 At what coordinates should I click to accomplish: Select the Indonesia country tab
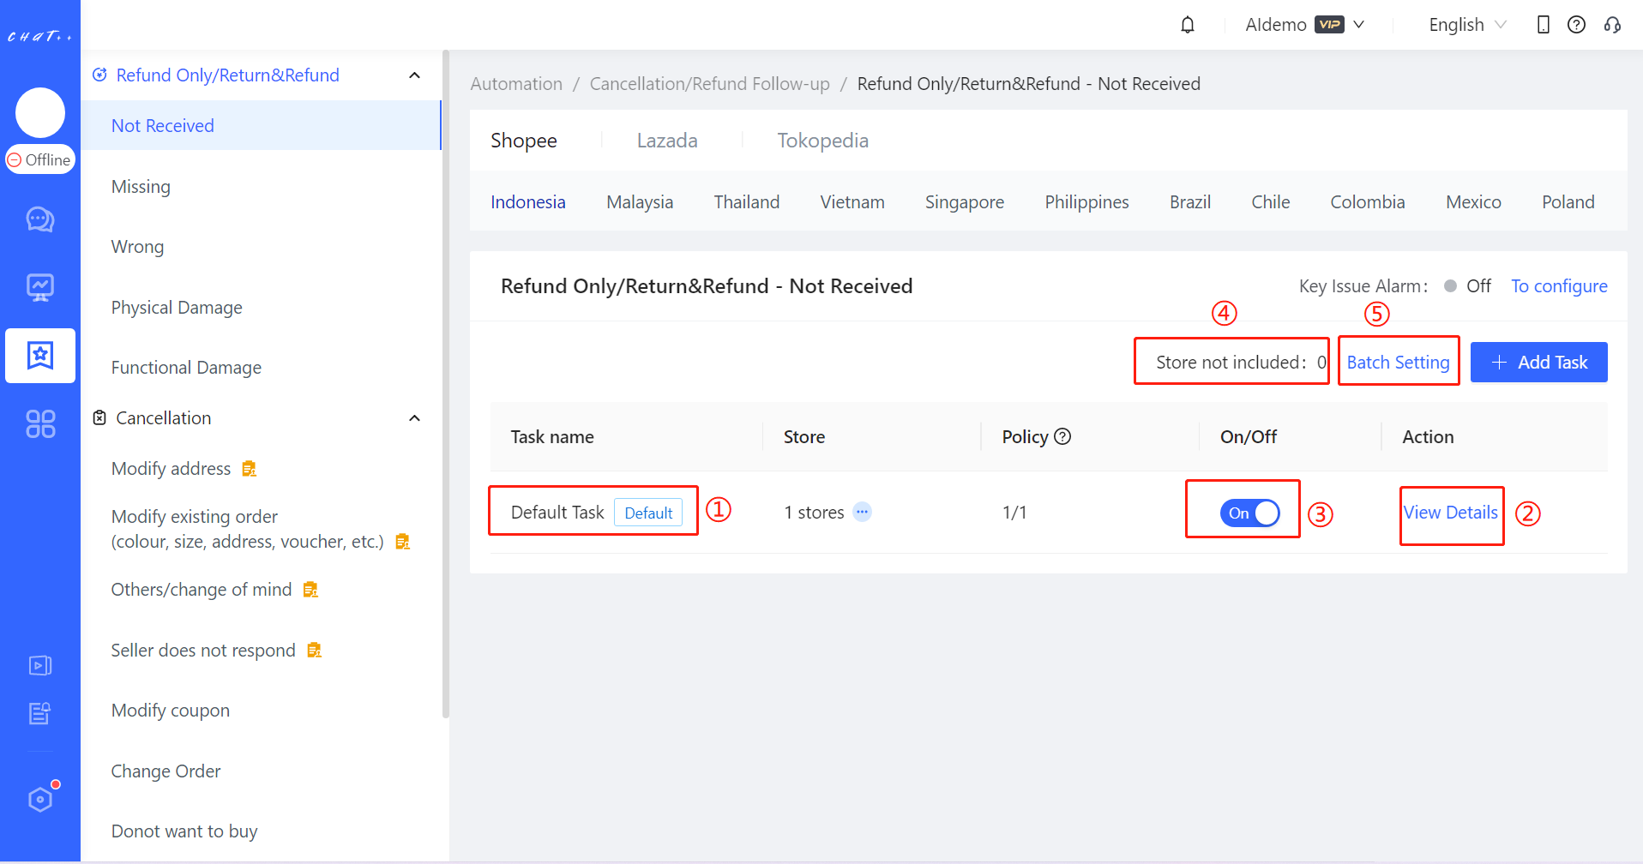point(528,202)
